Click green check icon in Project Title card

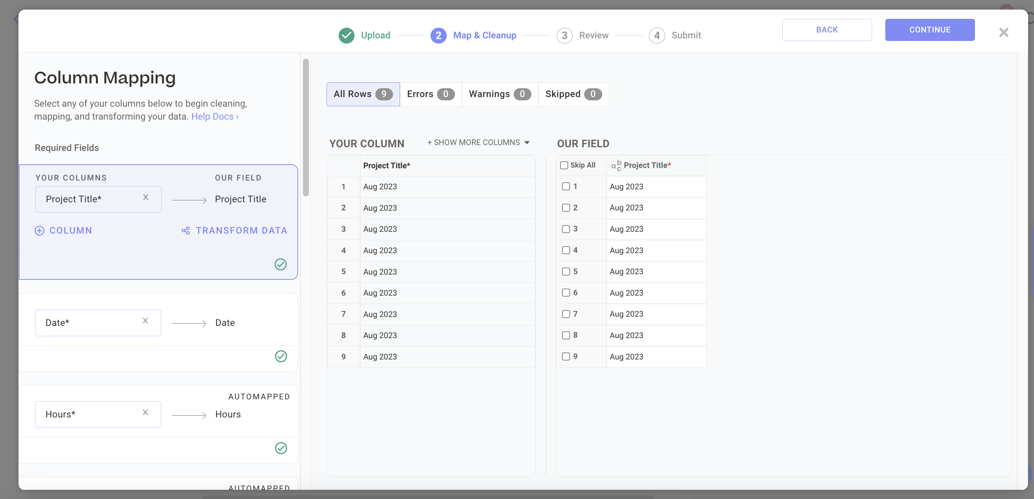[280, 264]
